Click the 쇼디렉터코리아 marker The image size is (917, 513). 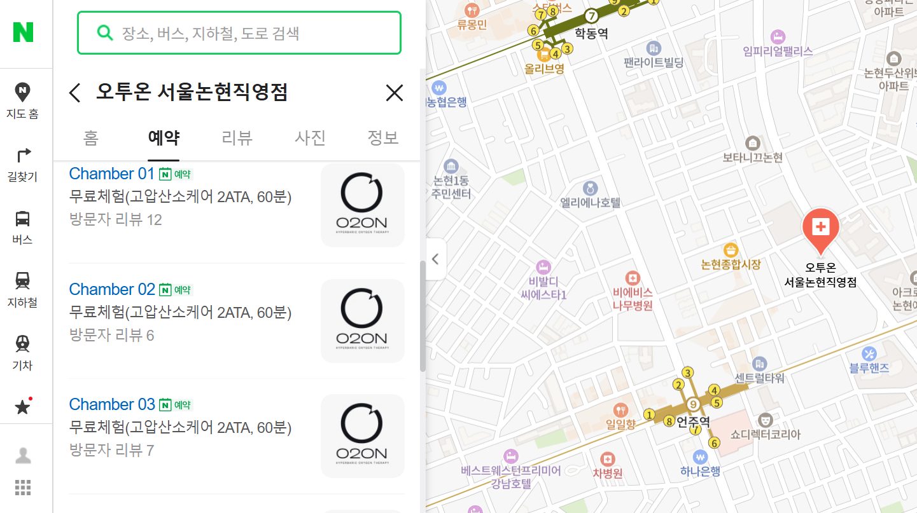point(765,420)
